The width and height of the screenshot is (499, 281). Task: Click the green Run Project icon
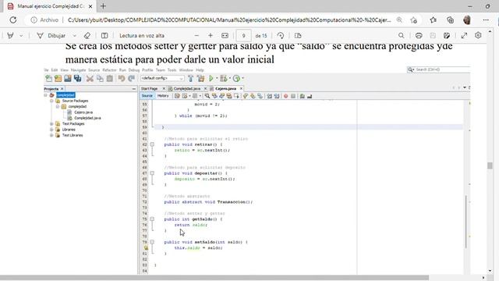[211, 78]
